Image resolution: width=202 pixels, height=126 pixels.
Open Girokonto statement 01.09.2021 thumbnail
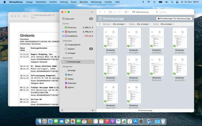[x=157, y=38]
